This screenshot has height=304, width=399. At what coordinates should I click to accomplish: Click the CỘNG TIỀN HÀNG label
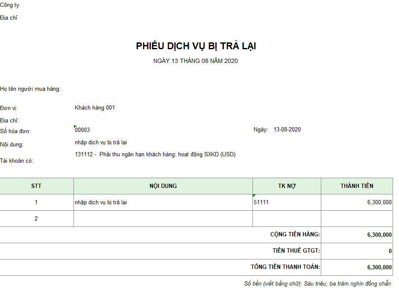point(295,235)
